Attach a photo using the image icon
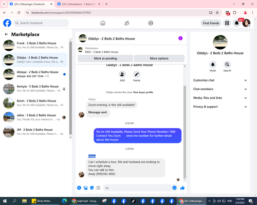Viewport: 257px width, 205px height. click(x=85, y=188)
